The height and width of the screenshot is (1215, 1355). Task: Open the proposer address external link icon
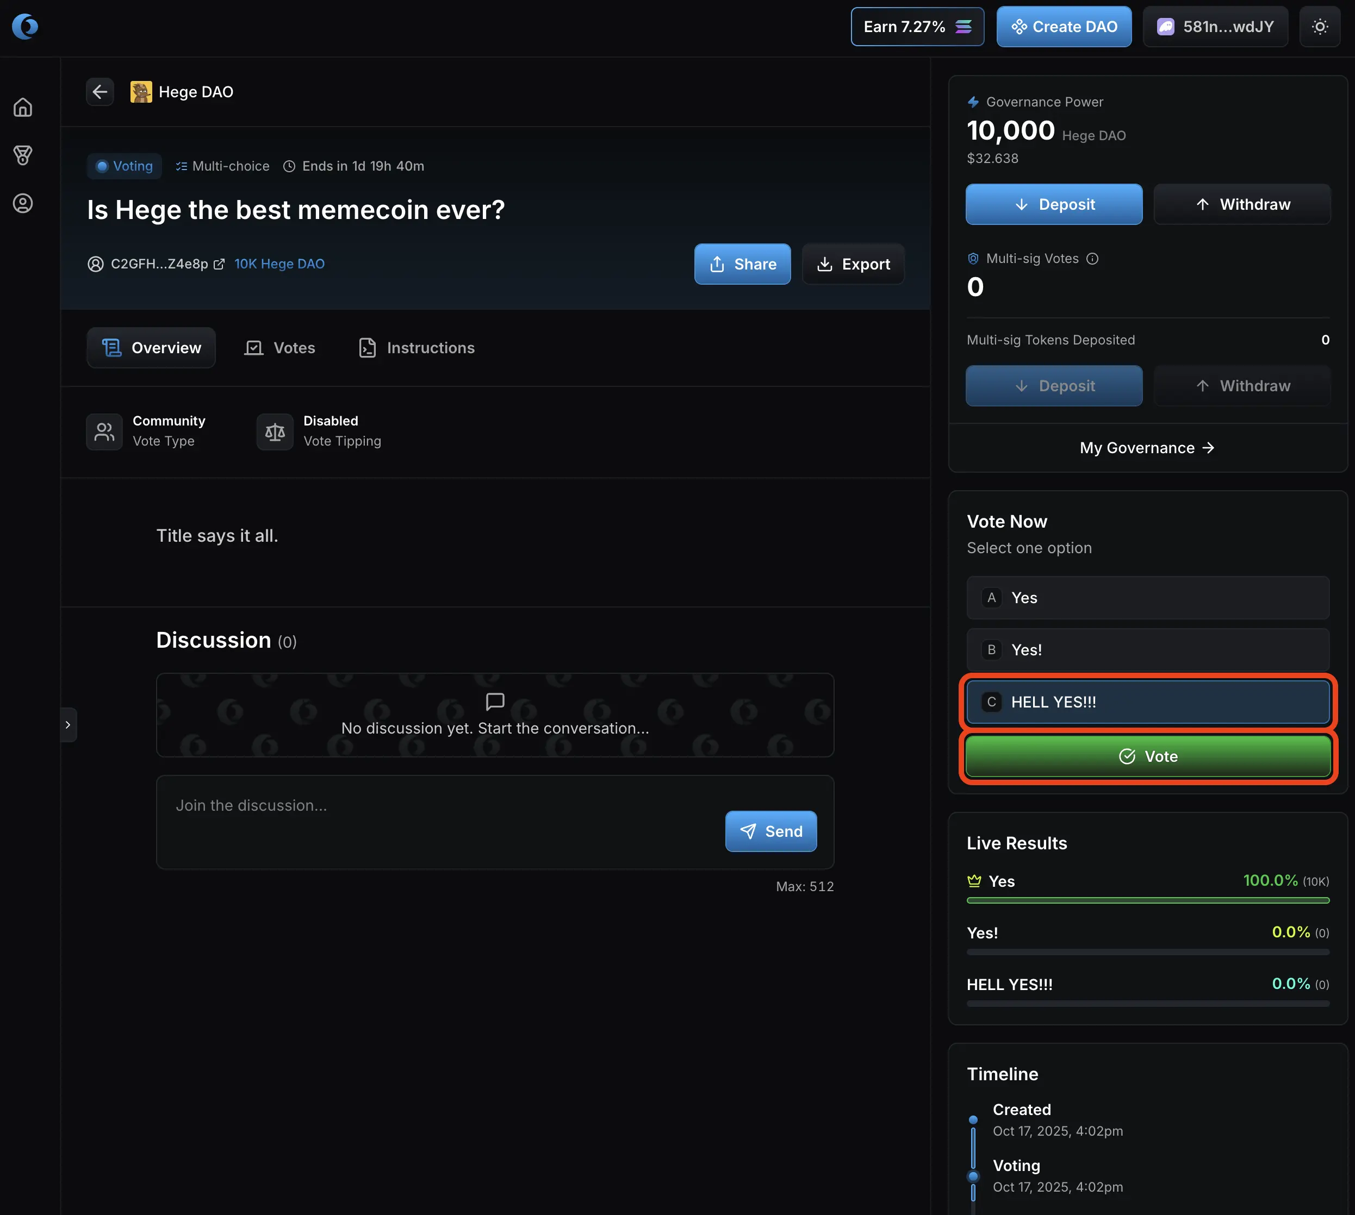click(x=219, y=265)
